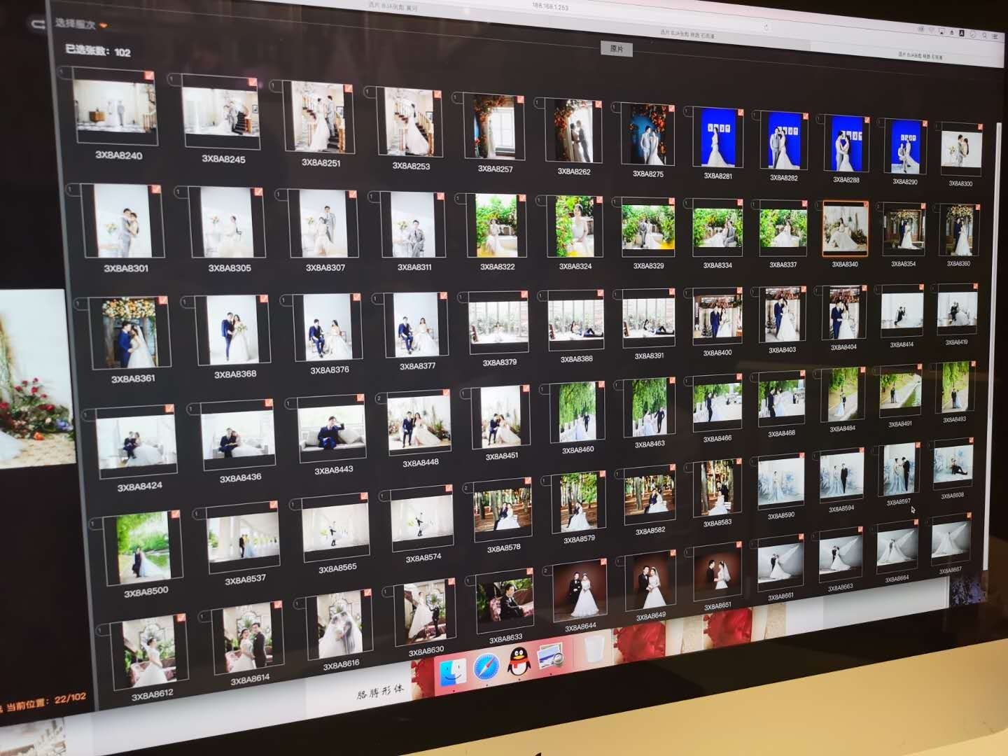This screenshot has width=1008, height=756.
Task: Launch Safari from the dock
Action: point(486,668)
